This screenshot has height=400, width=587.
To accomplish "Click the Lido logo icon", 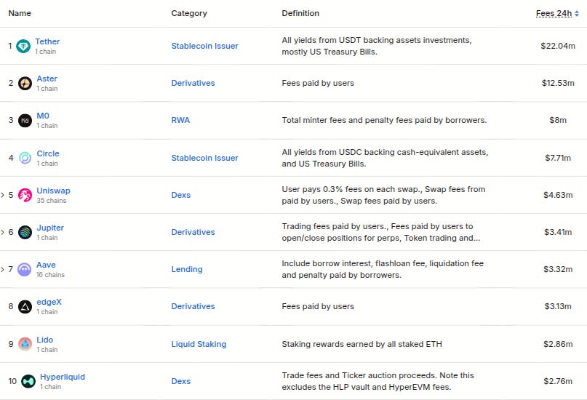I will coord(25,344).
